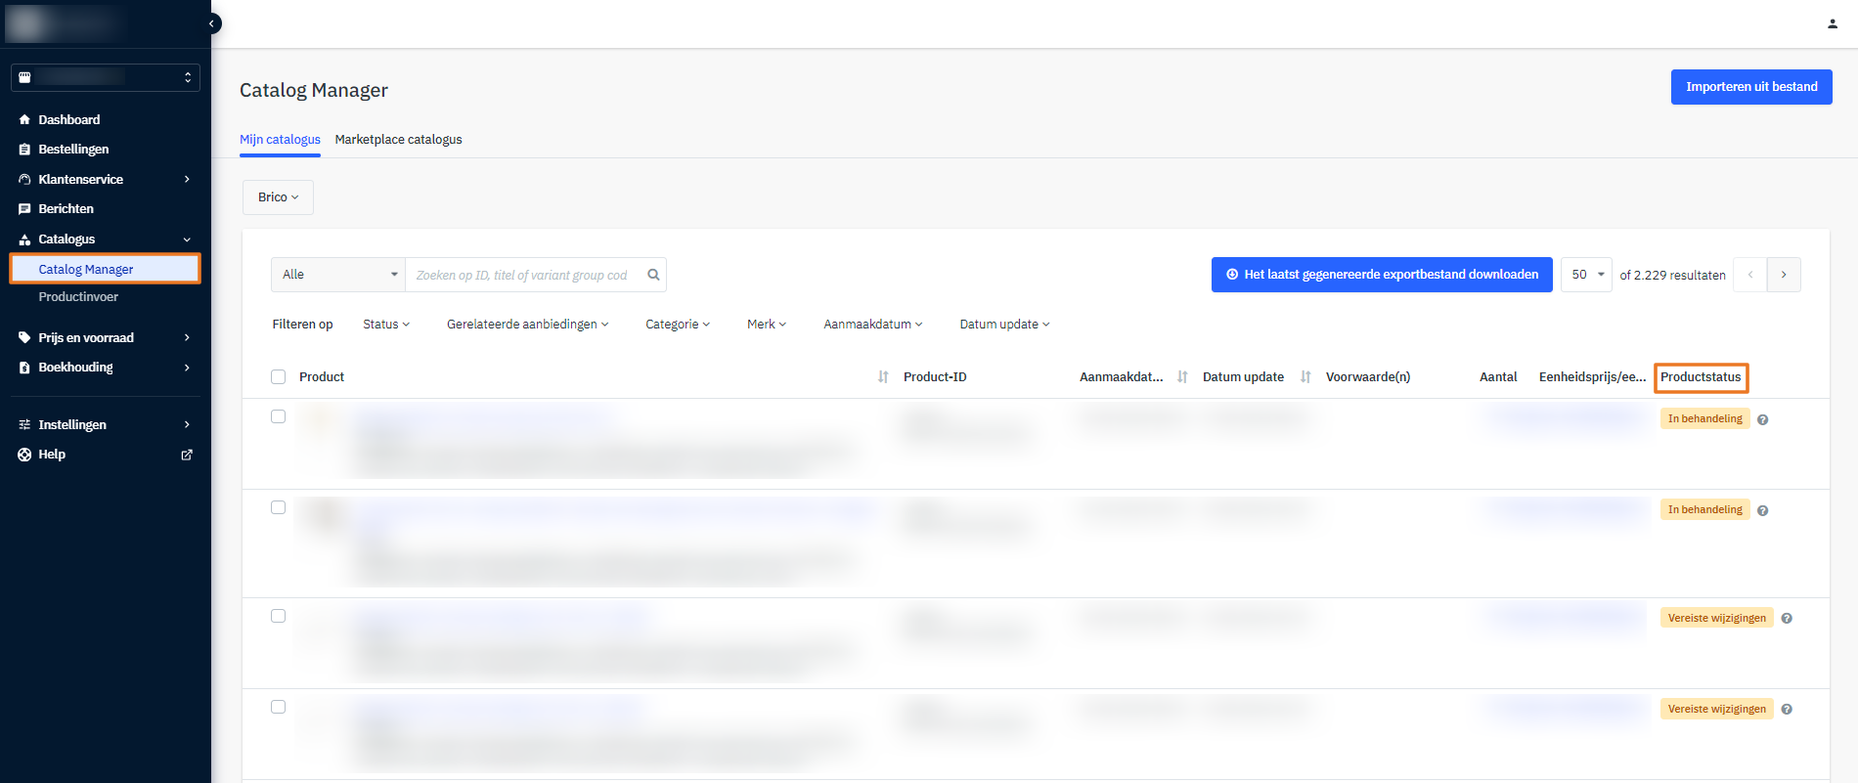The width and height of the screenshot is (1858, 783).
Task: Sort by Datum update column sort icon
Action: tap(1305, 377)
